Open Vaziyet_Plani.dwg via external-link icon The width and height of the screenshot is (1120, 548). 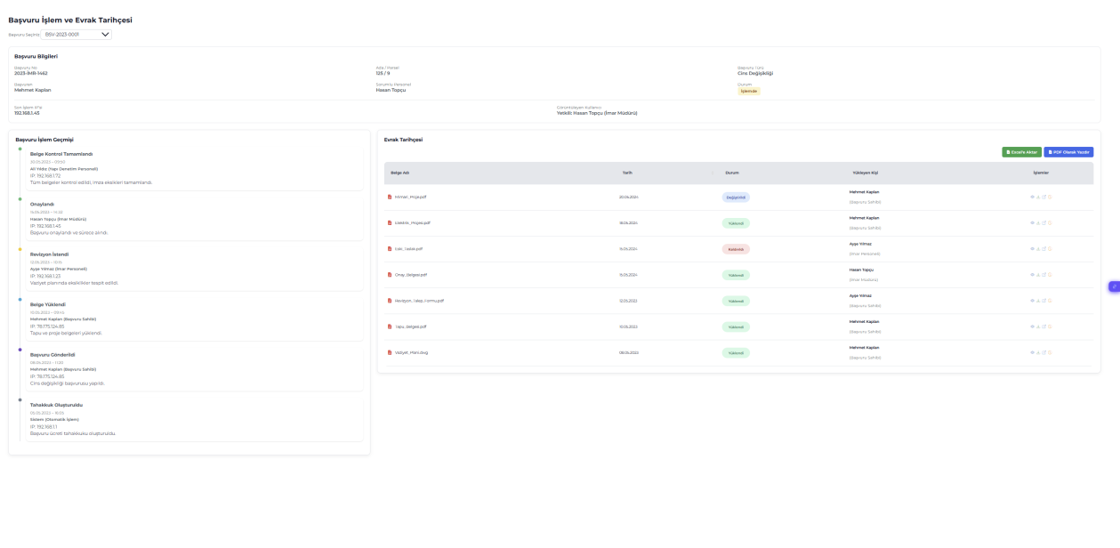1044,352
